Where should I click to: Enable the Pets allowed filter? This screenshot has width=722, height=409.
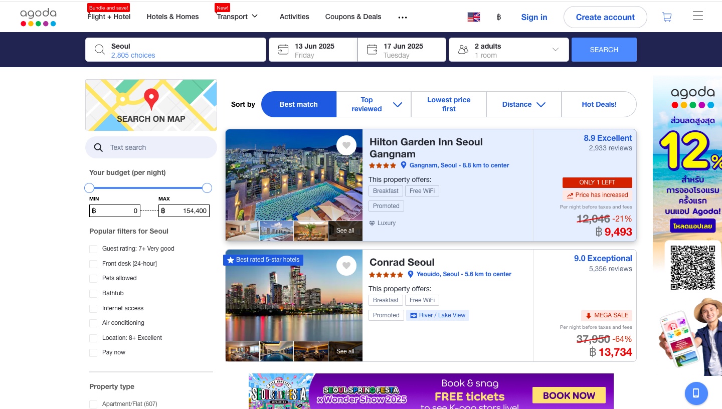click(x=93, y=278)
